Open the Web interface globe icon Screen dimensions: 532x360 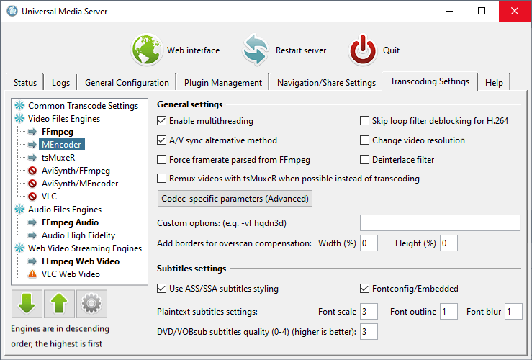tap(147, 50)
